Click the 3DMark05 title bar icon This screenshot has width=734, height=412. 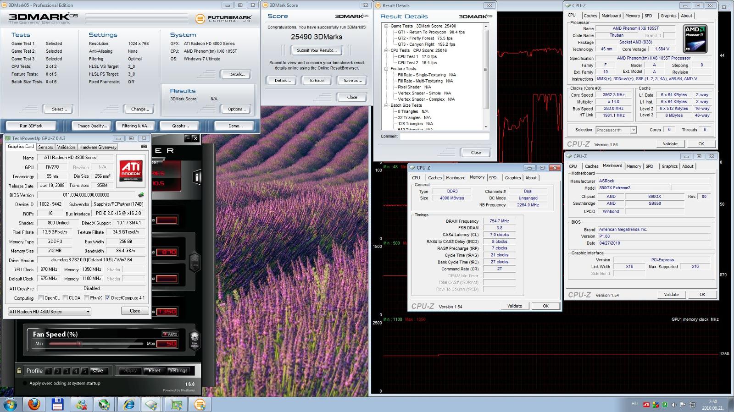tap(5, 5)
